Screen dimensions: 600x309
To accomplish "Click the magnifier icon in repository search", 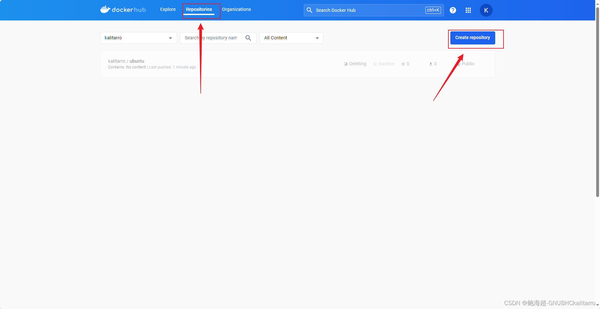I will click(248, 38).
